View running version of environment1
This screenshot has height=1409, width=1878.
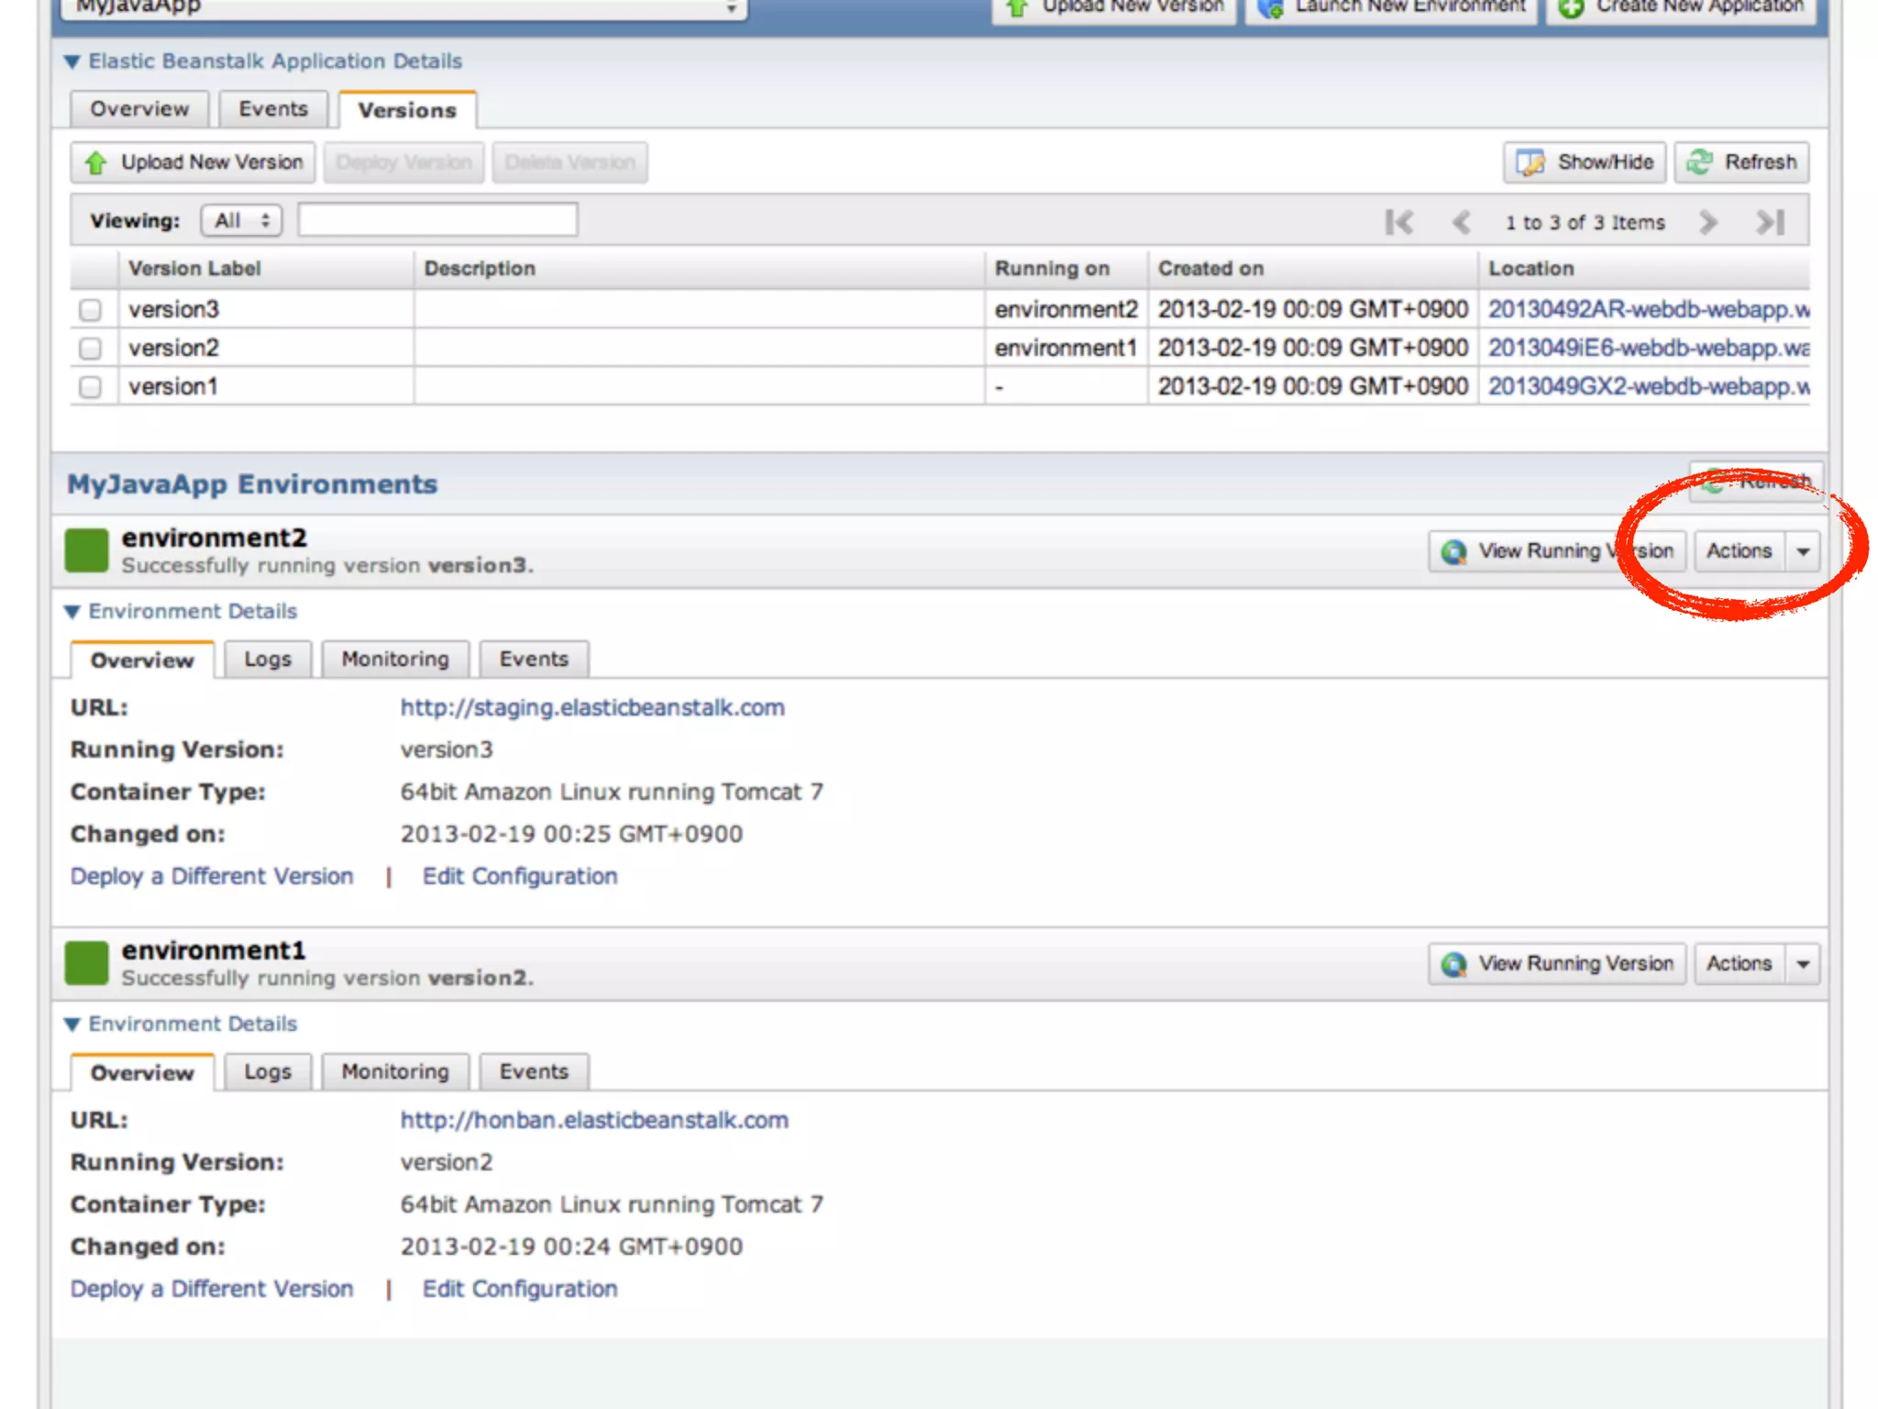click(x=1557, y=963)
